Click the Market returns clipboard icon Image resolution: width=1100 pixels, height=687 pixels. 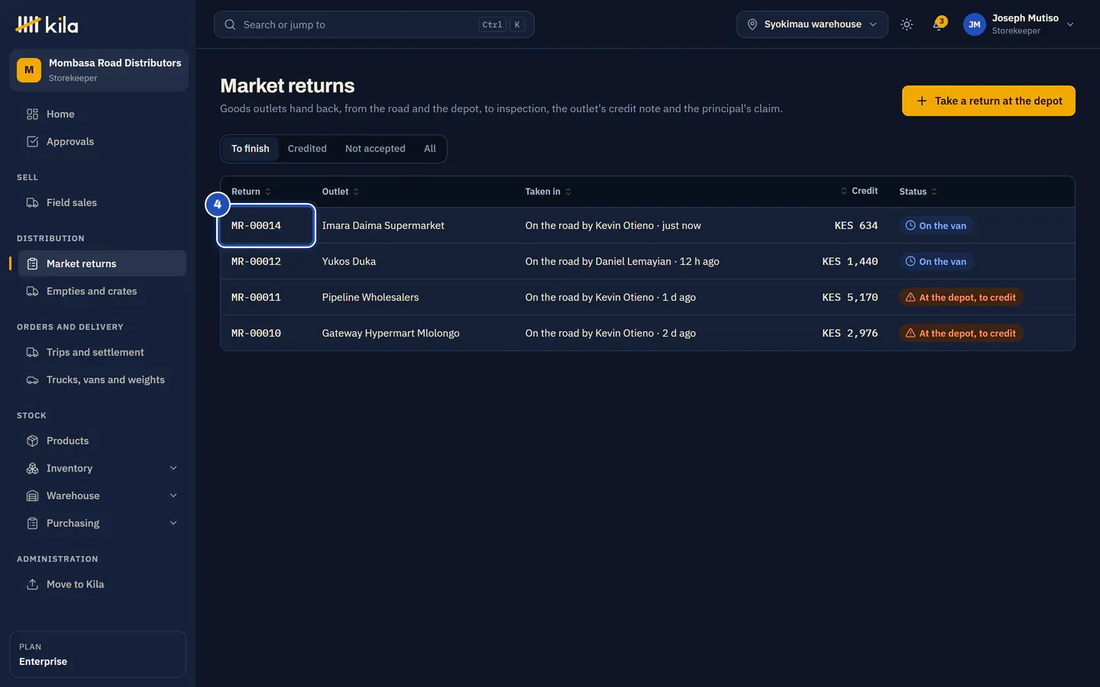click(x=32, y=263)
